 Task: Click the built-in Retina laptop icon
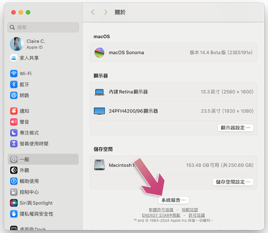pyautogui.click(x=99, y=92)
